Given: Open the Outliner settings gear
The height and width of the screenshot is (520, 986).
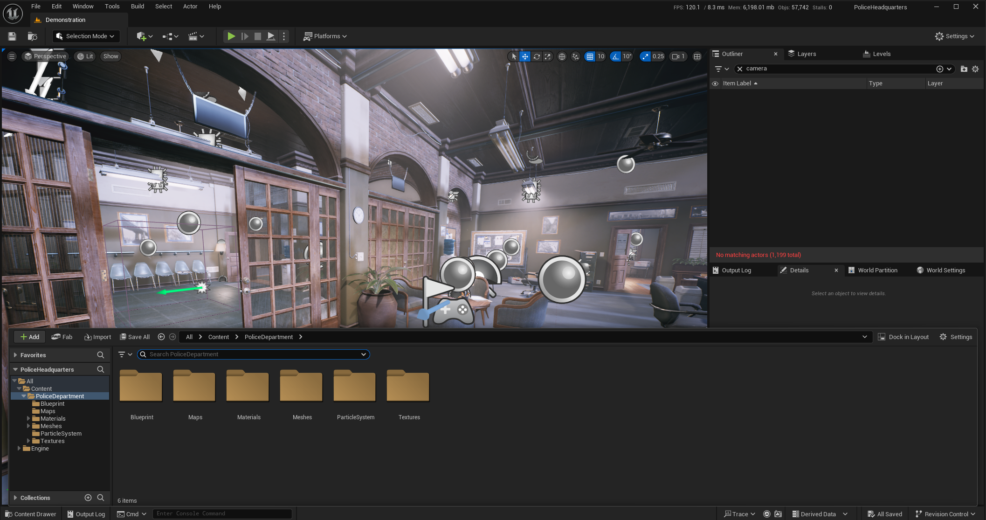Looking at the screenshot, I should 975,69.
